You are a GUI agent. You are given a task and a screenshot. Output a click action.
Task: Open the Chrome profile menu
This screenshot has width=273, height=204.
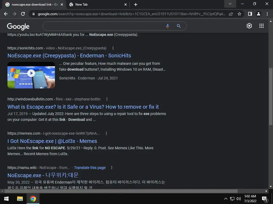pyautogui.click(x=259, y=14)
